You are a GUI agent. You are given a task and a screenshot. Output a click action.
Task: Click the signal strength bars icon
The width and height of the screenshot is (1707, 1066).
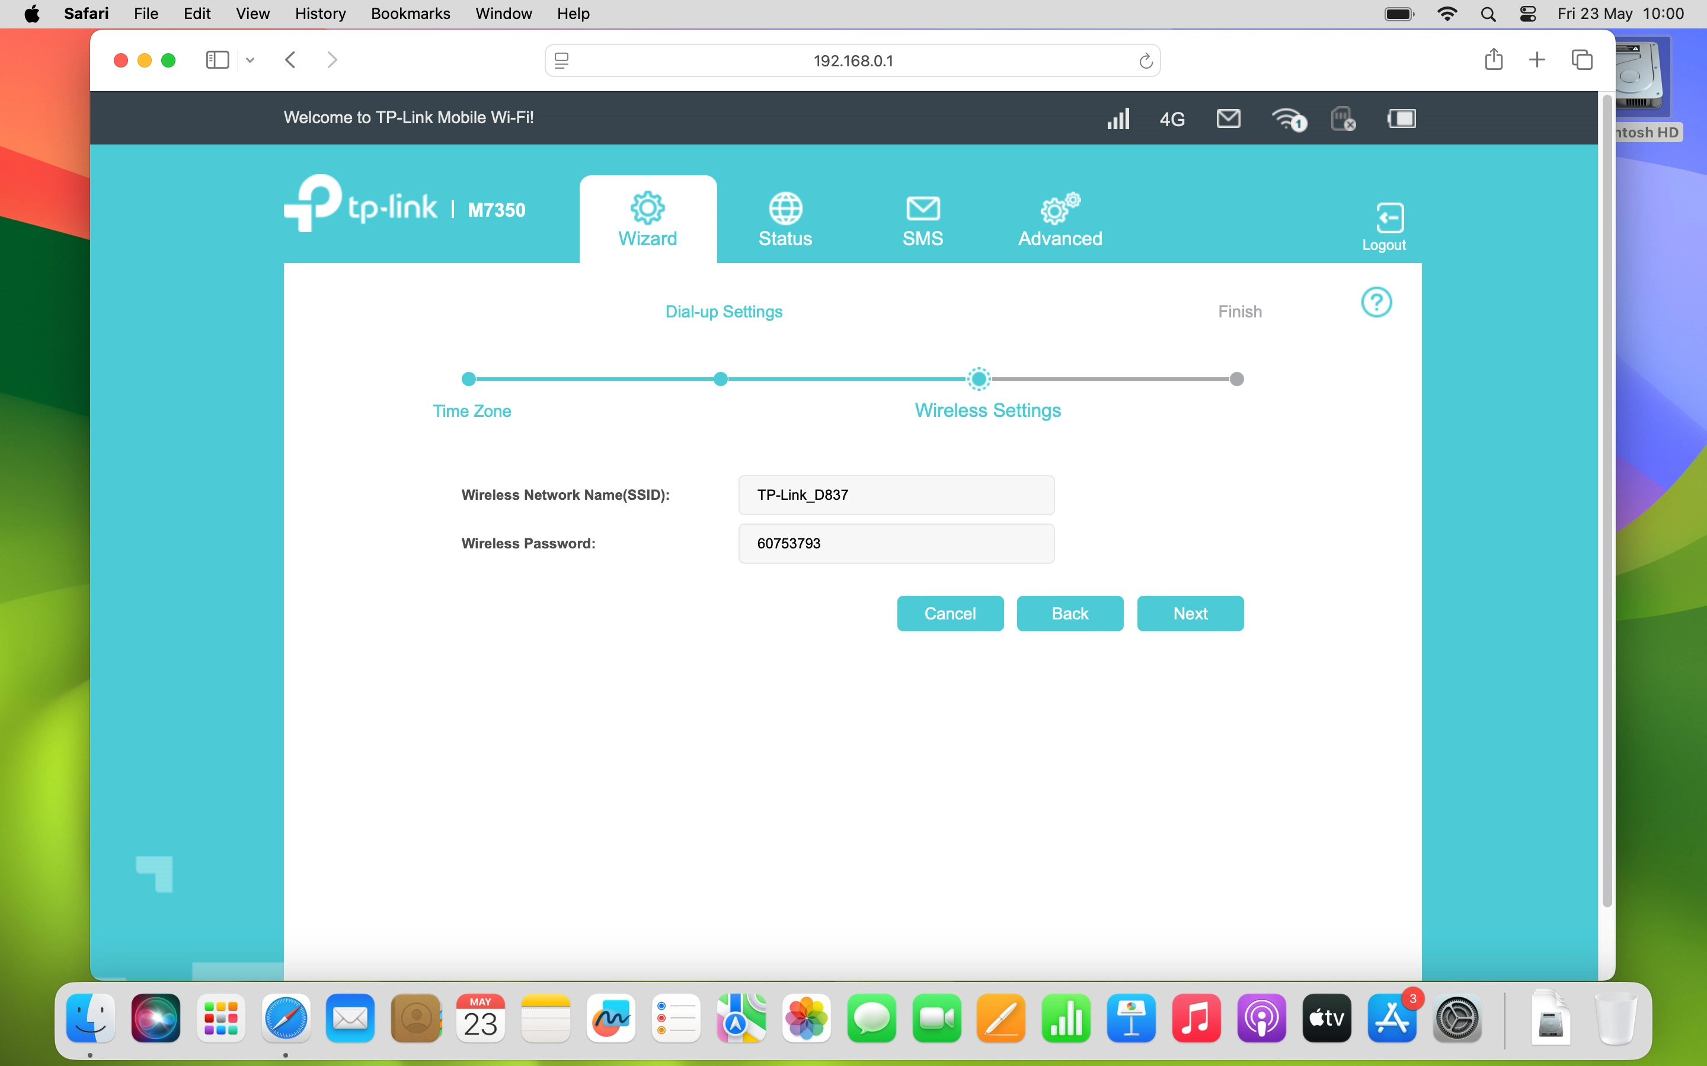coord(1118,118)
